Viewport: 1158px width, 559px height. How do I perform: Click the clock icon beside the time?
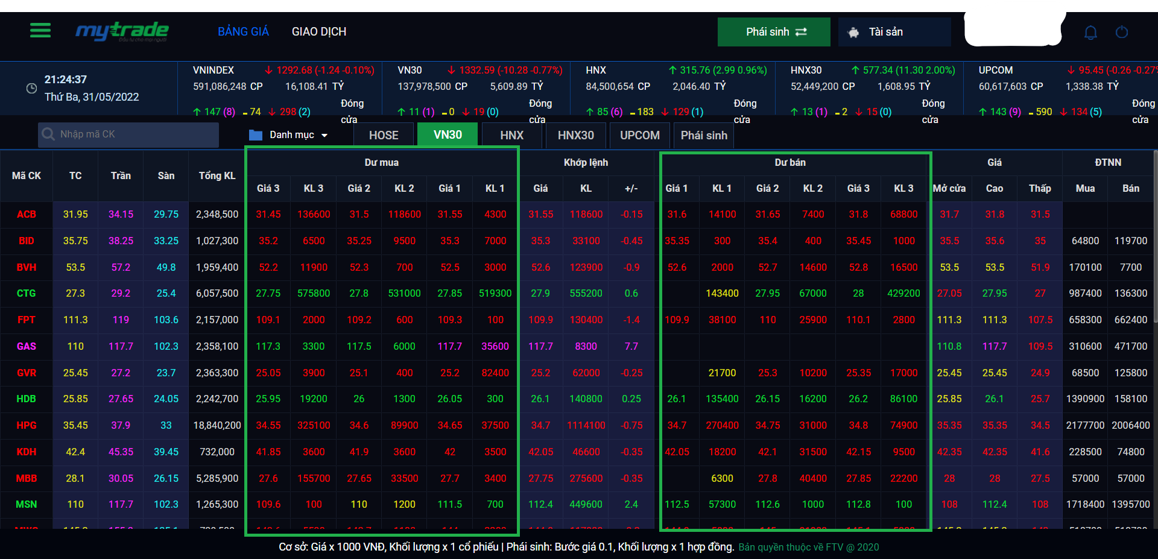point(31,89)
